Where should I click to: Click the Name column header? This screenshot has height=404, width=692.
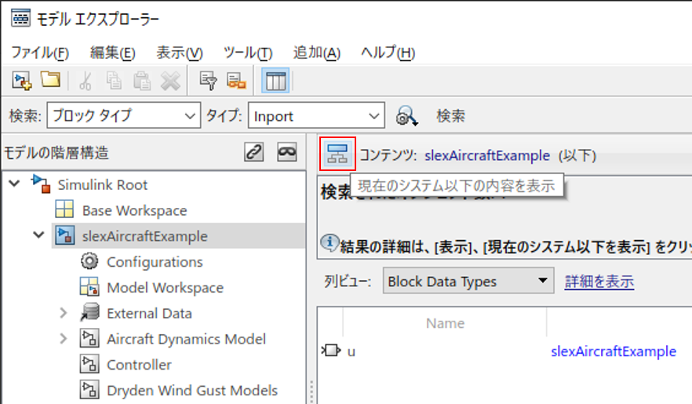tap(445, 323)
